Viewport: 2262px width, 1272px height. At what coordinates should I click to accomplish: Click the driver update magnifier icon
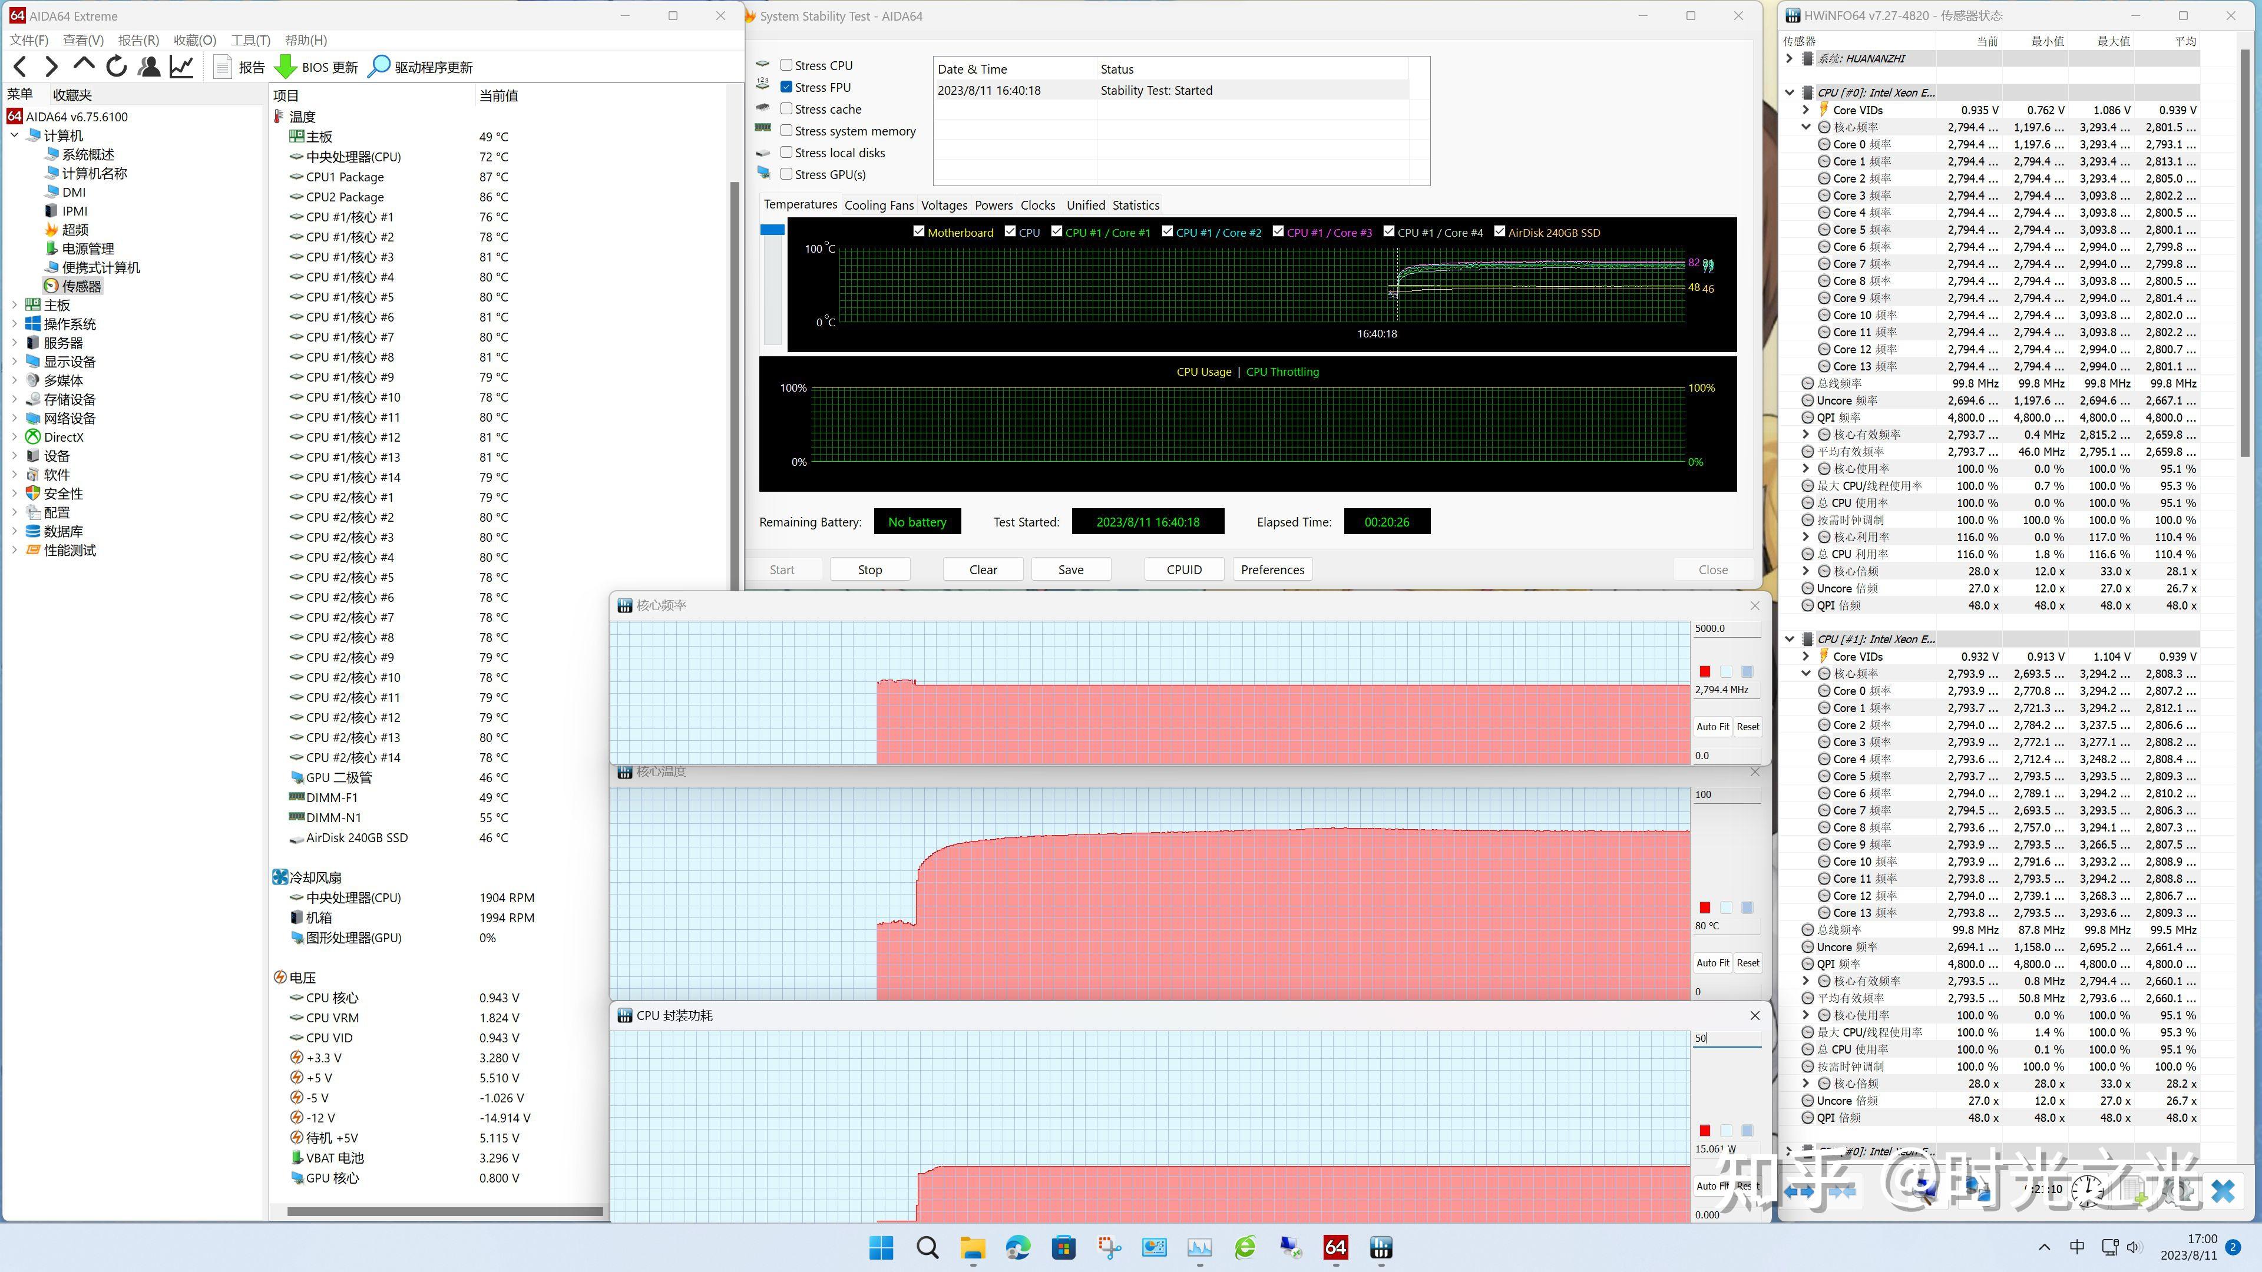tap(378, 67)
